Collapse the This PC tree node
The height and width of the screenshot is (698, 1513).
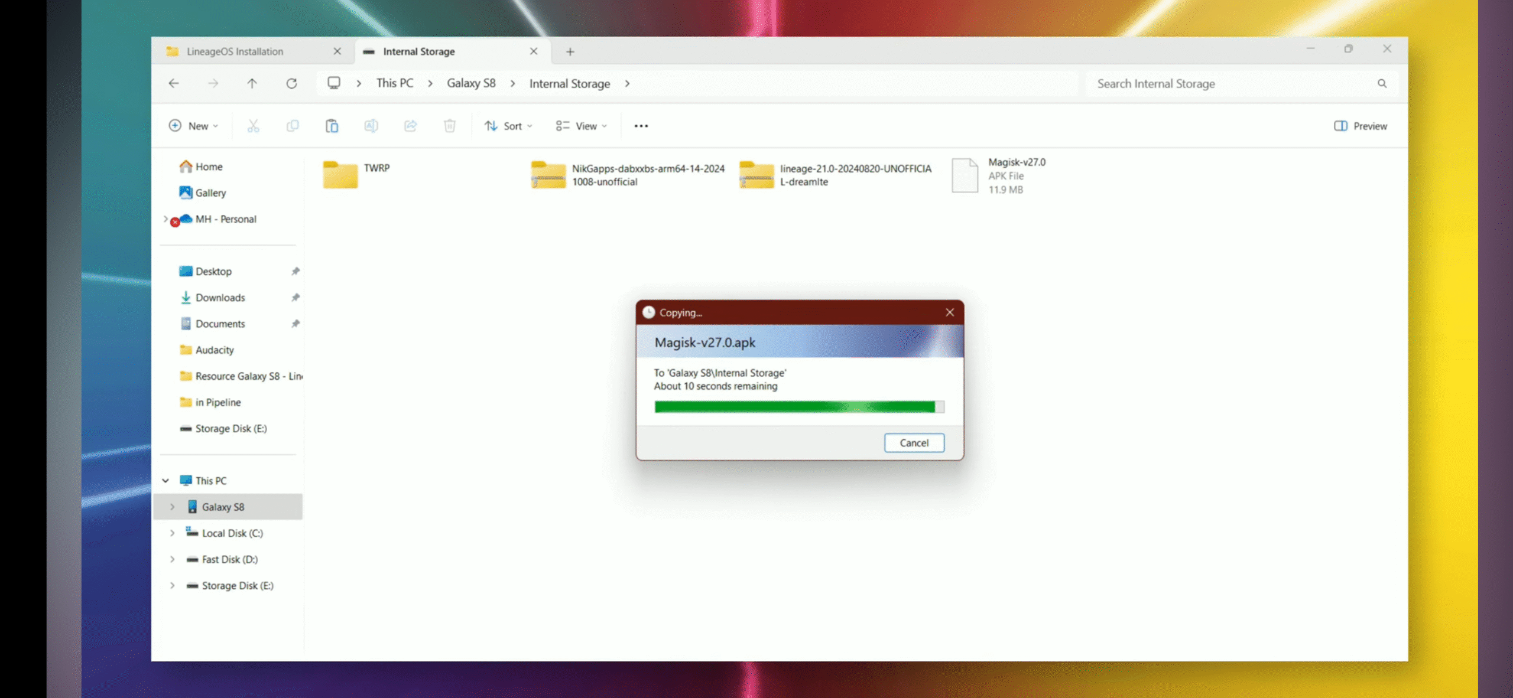(165, 481)
